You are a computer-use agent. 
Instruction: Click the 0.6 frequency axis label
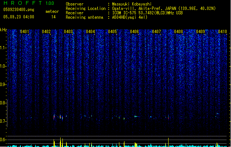coord(3,140)
